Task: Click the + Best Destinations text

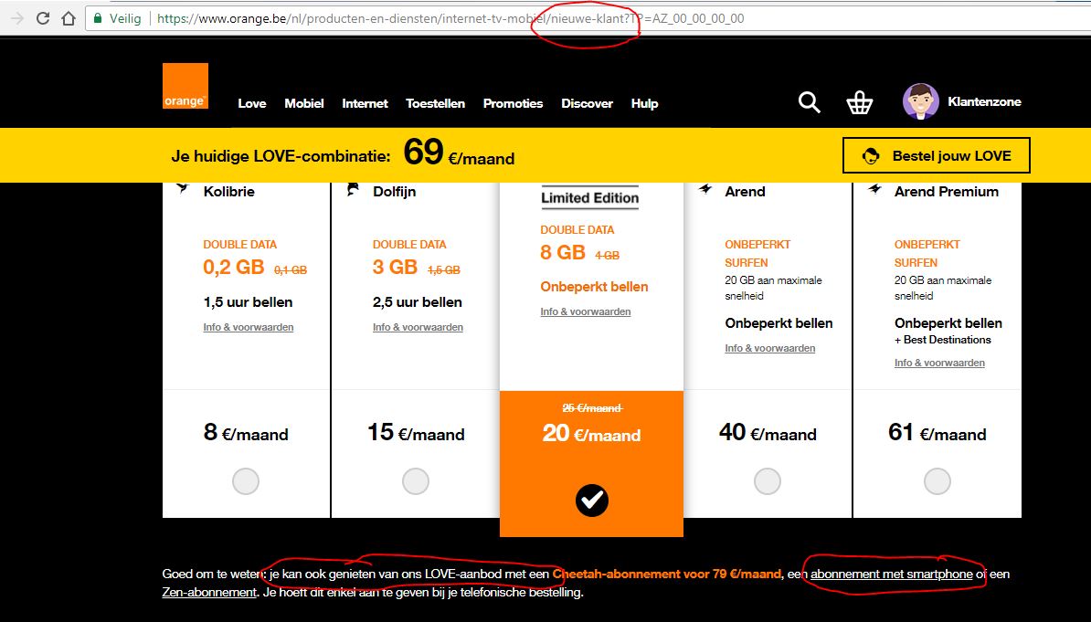Action: [943, 340]
